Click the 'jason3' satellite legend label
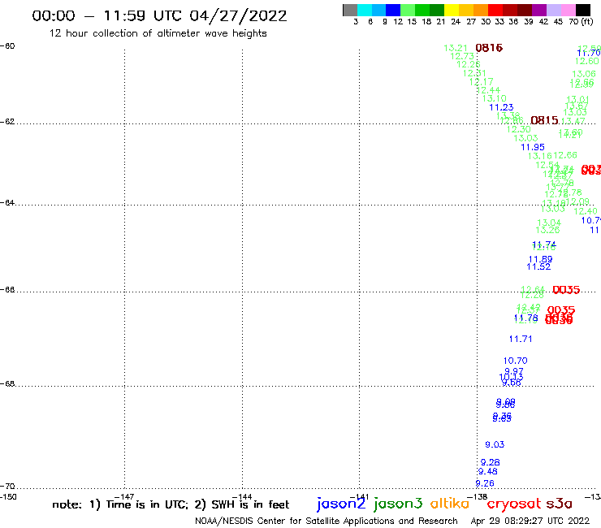 point(398,504)
